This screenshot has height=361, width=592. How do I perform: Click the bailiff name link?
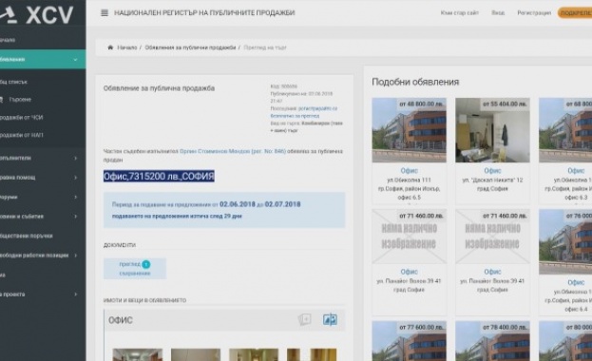[x=233, y=151]
